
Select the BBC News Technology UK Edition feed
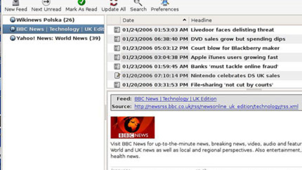tap(53, 29)
